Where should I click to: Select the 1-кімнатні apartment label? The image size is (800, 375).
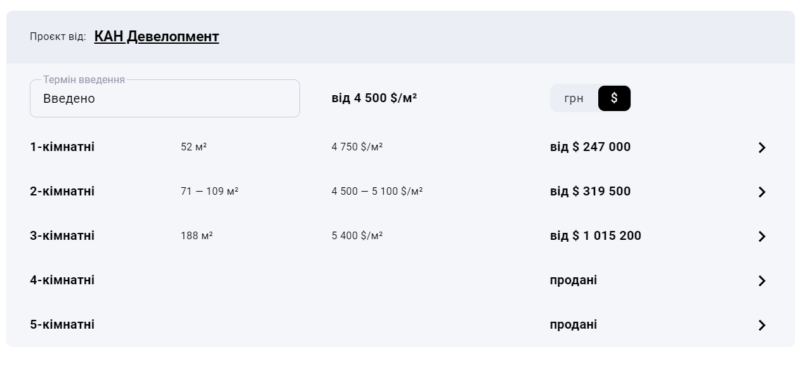[x=62, y=147]
